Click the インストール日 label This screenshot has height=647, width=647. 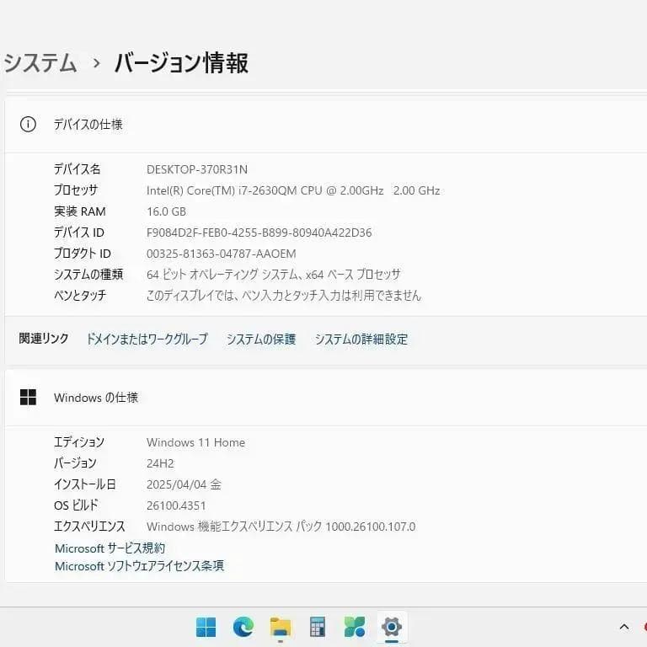(x=85, y=484)
